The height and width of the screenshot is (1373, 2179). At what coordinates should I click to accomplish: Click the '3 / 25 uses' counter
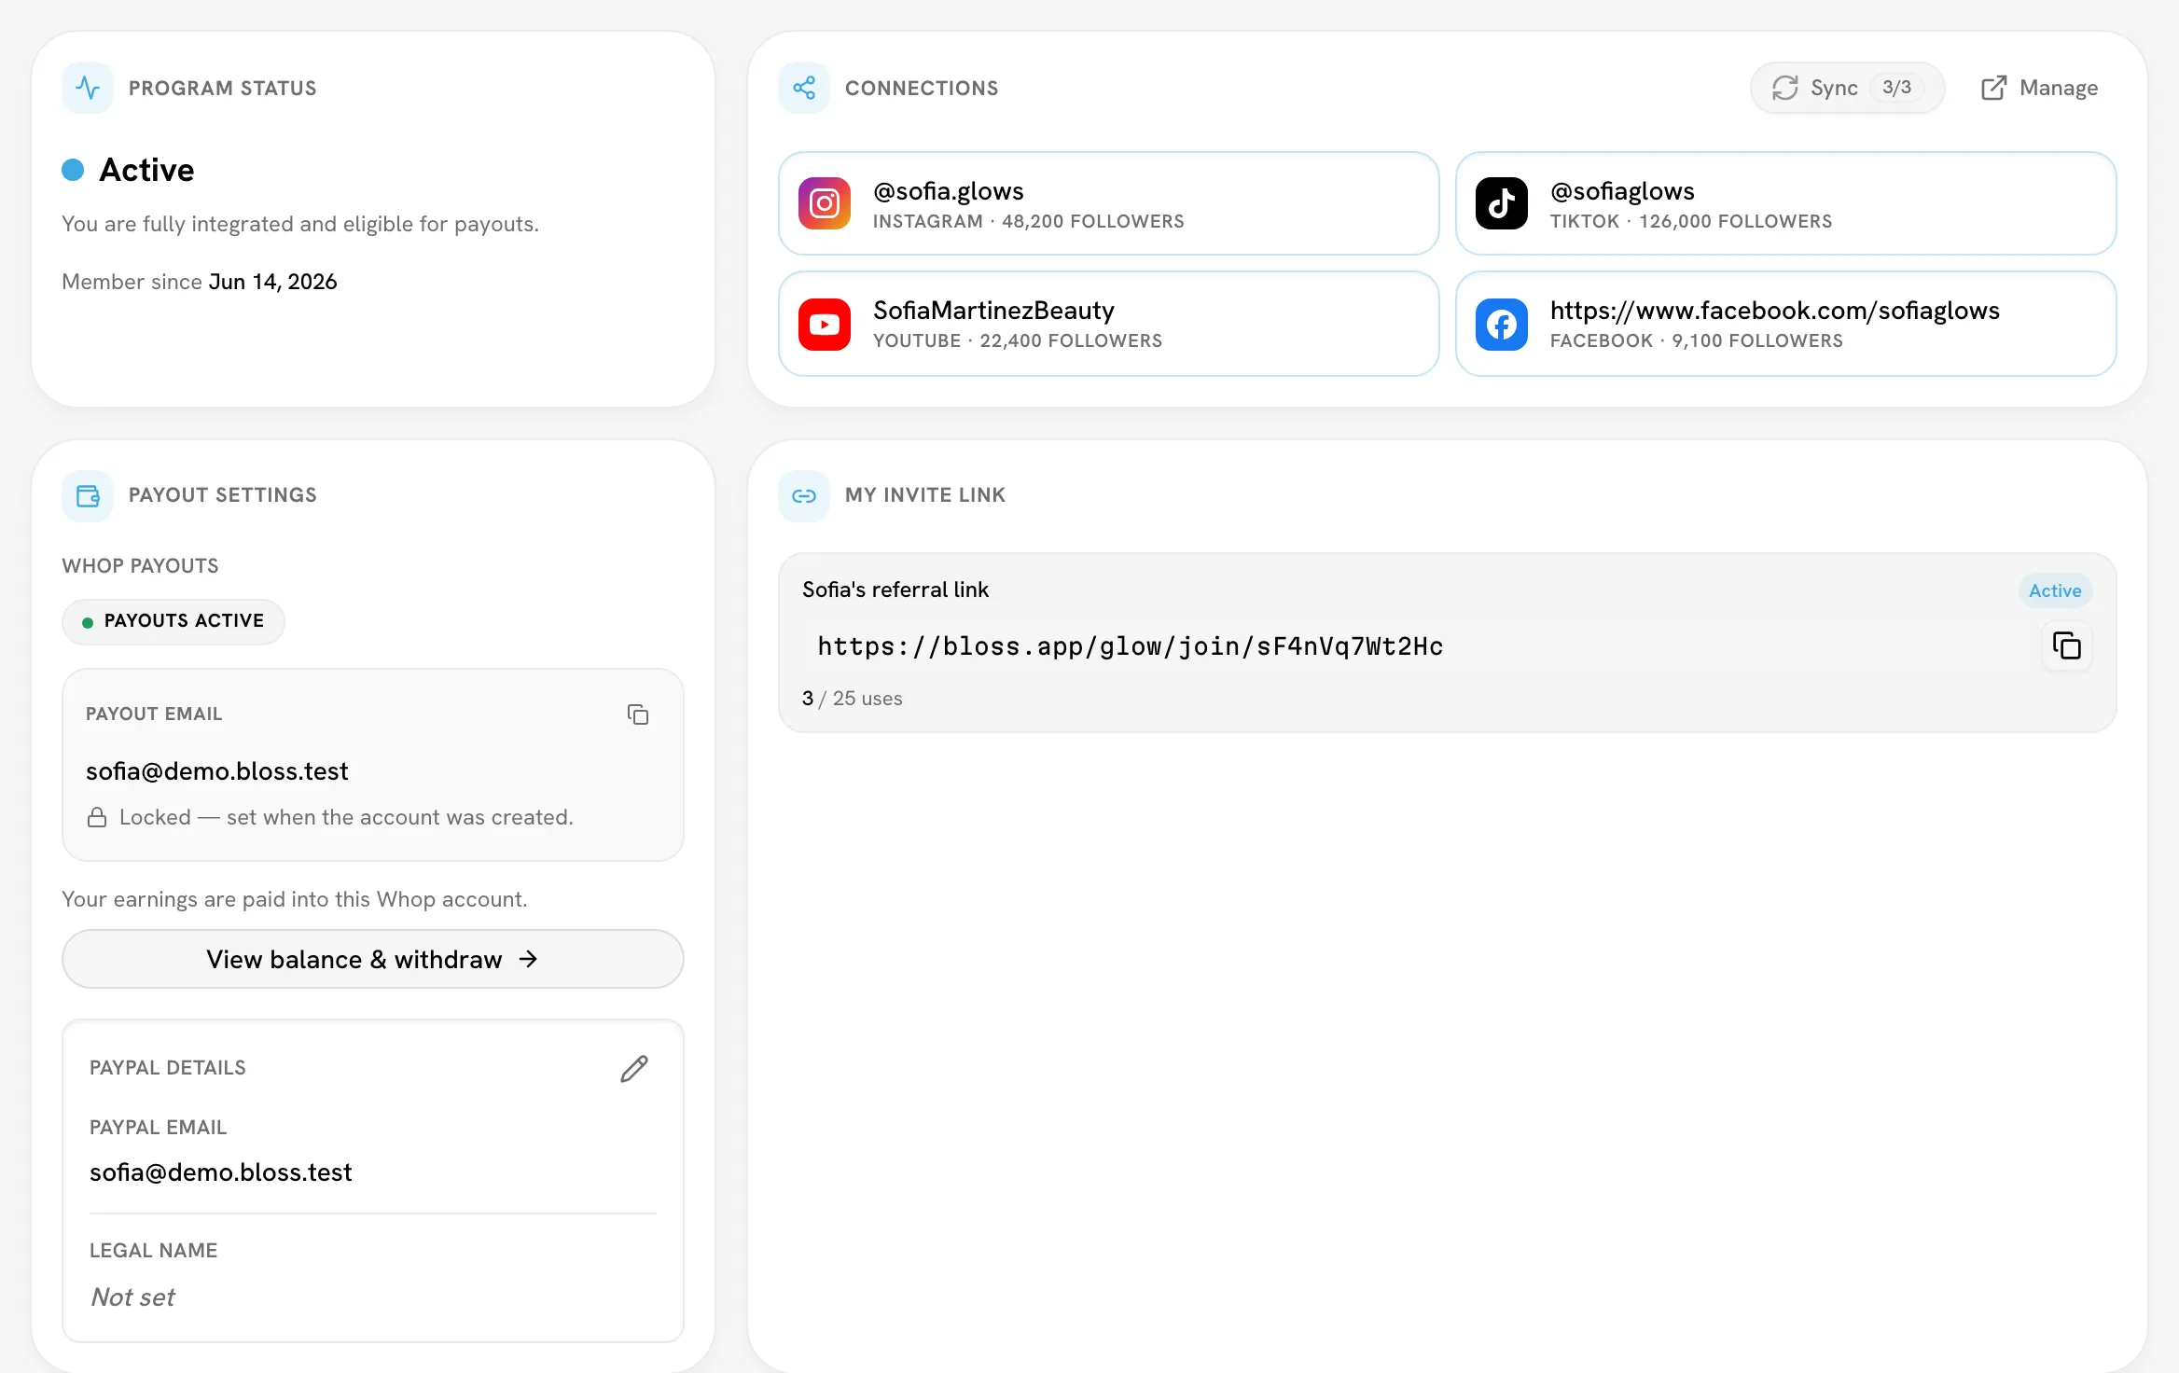click(853, 699)
